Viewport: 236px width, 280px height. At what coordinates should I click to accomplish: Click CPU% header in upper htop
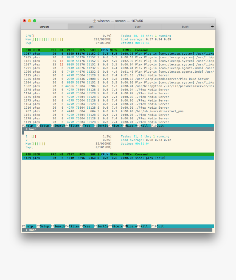point(105,50)
